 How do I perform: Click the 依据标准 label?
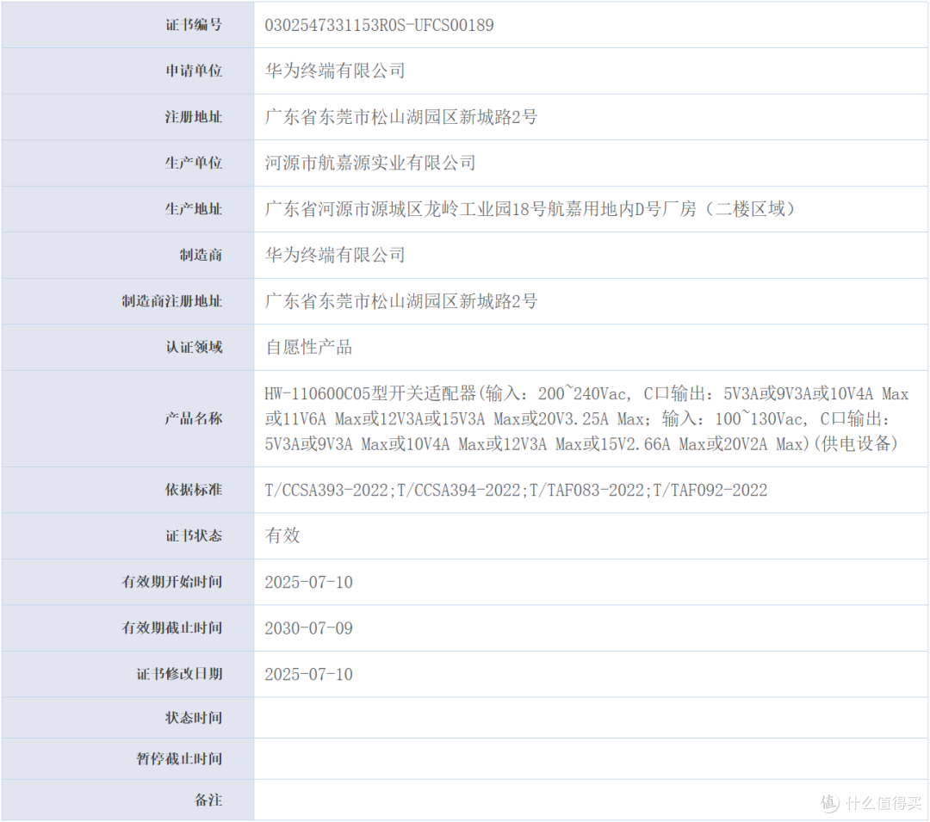194,490
